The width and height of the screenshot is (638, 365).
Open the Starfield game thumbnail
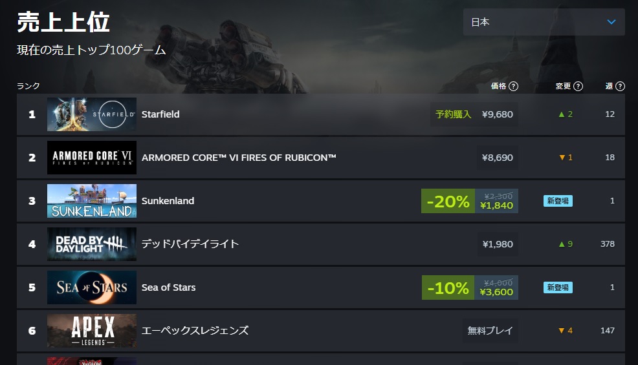[92, 114]
